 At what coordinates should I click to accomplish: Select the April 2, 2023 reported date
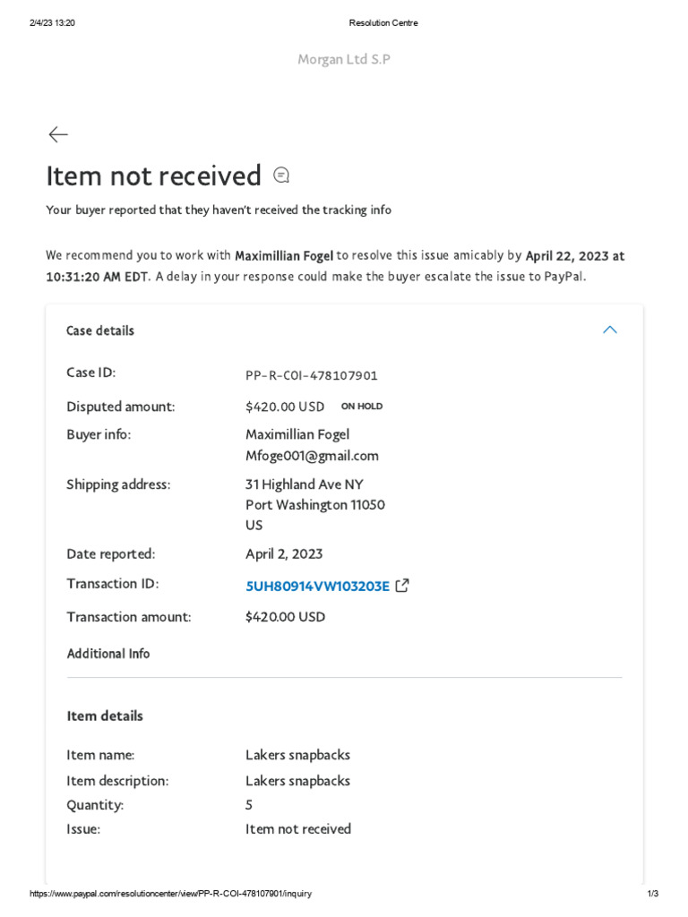[x=284, y=554]
